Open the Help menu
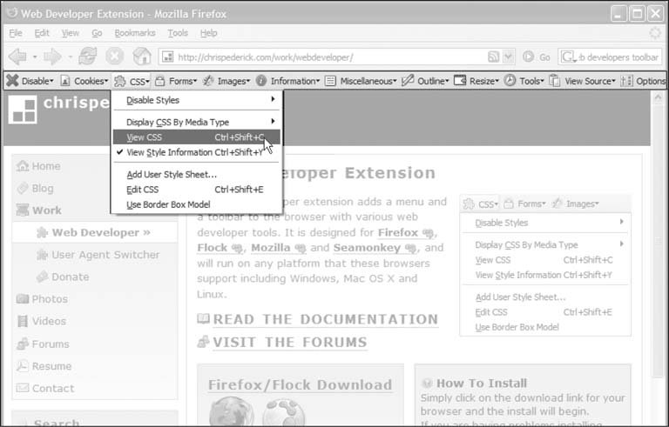 [x=209, y=33]
